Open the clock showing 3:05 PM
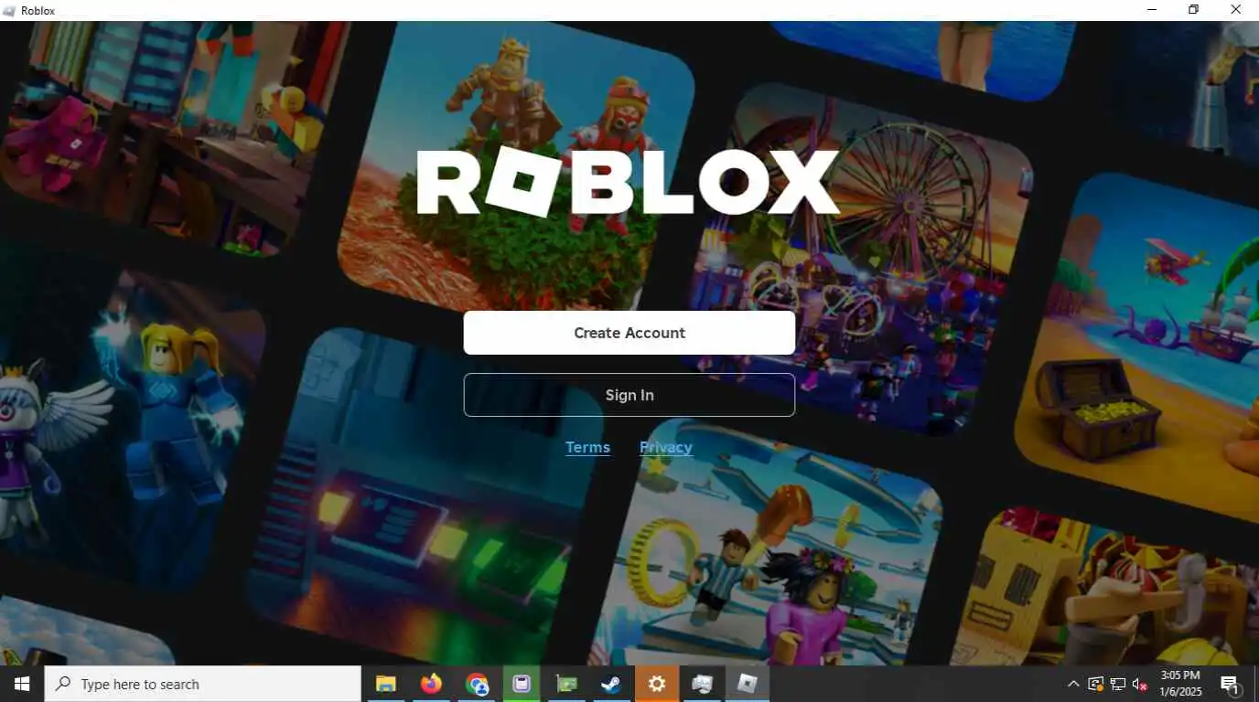The image size is (1259, 702). (x=1180, y=684)
